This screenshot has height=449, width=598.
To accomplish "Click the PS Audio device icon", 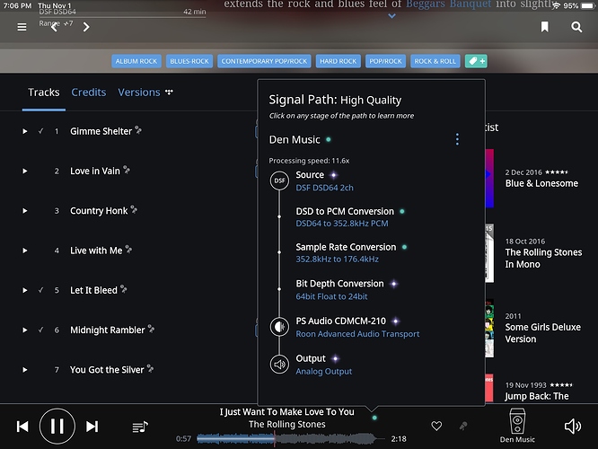I will point(279,327).
